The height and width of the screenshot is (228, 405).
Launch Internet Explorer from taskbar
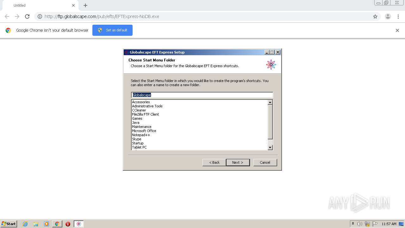(25, 224)
